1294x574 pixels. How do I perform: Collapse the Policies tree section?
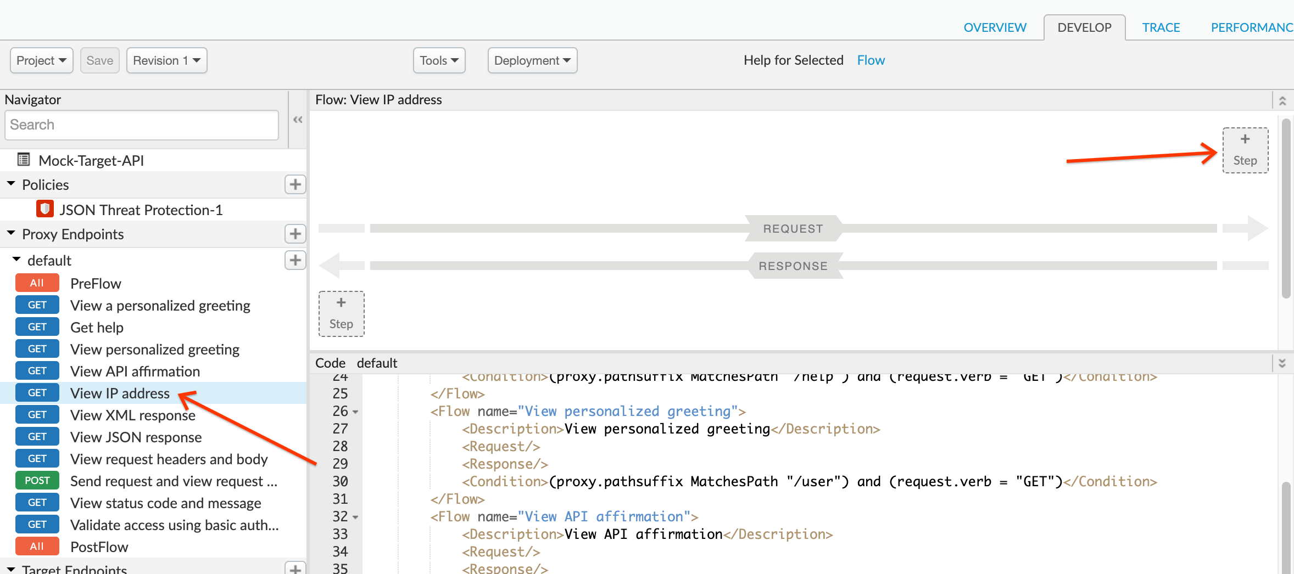click(11, 184)
